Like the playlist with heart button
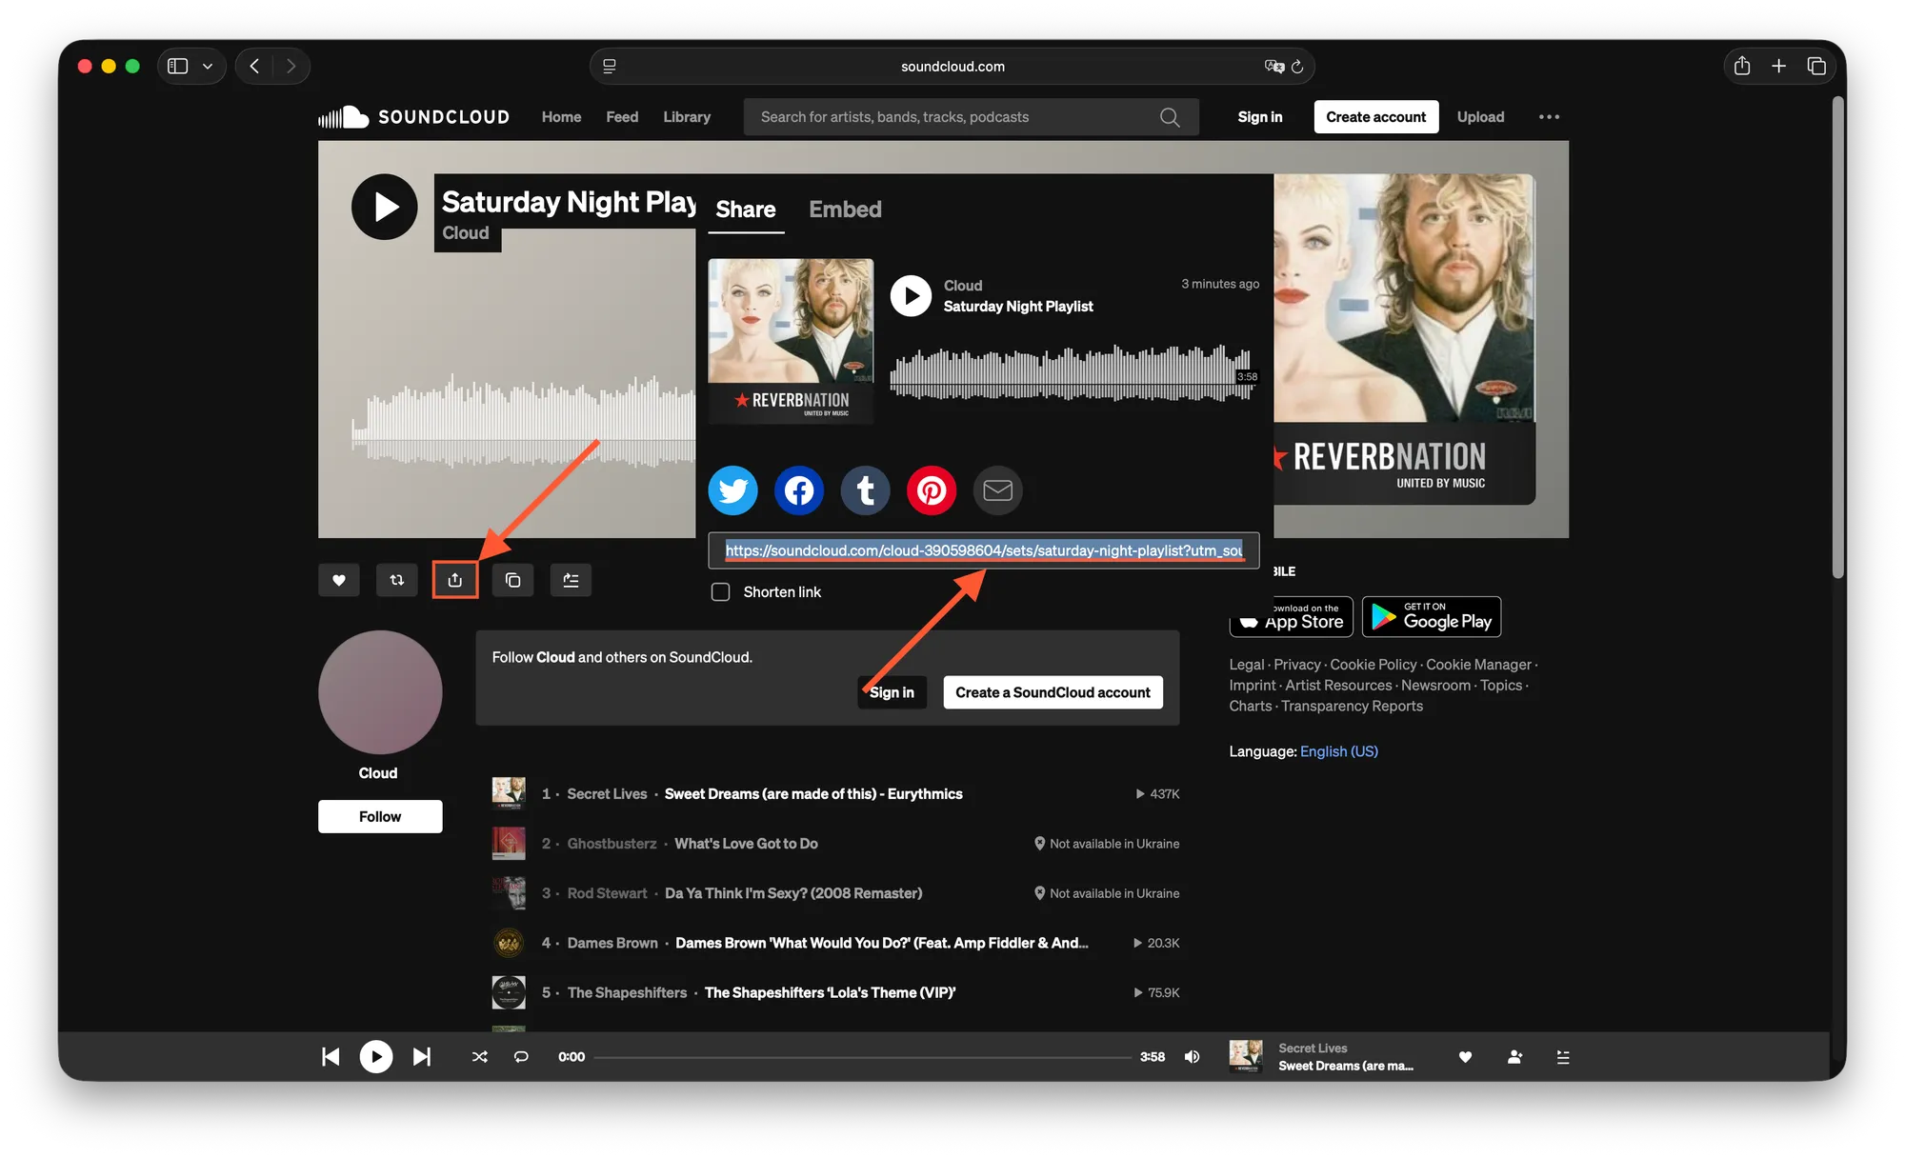 point(339,580)
